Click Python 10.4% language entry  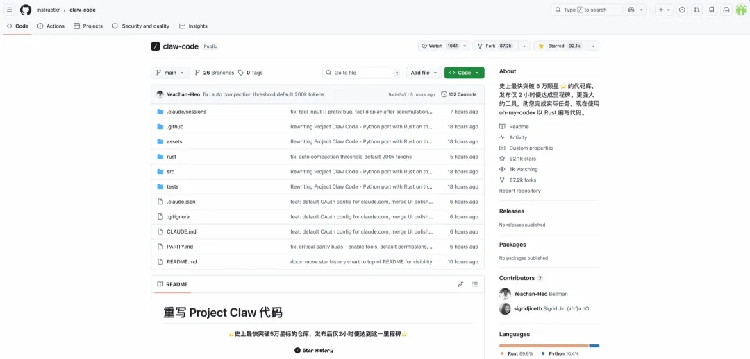click(560, 353)
